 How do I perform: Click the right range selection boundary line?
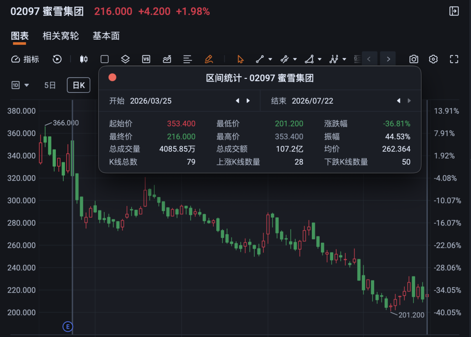427,216
